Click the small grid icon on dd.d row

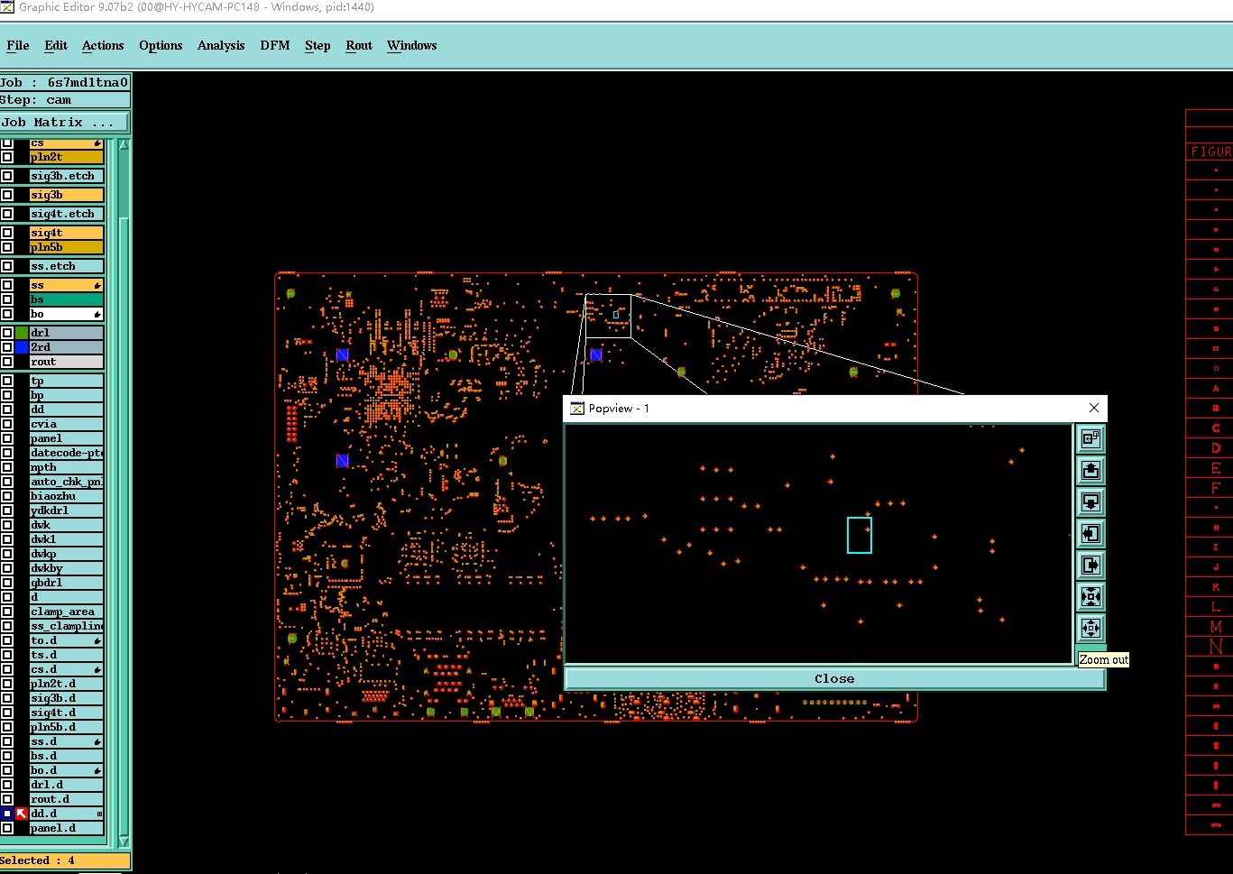pos(99,814)
